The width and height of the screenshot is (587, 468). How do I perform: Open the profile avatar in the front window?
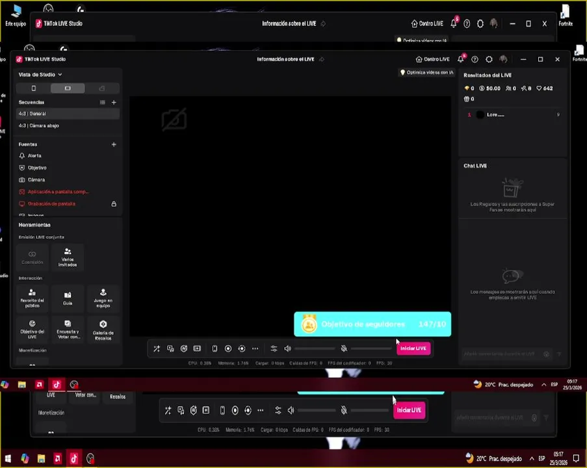tap(503, 59)
